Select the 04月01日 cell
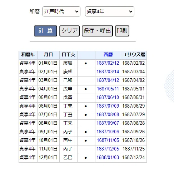 click(x=48, y=89)
